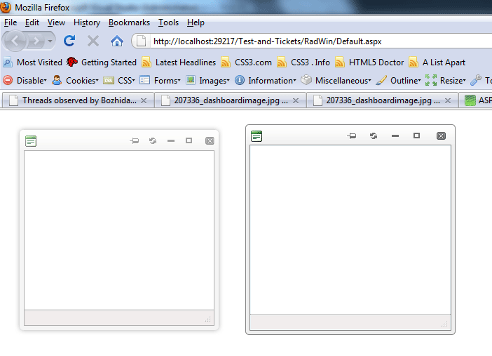Maximize the left RadWindow
The height and width of the screenshot is (356, 492).
point(189,140)
